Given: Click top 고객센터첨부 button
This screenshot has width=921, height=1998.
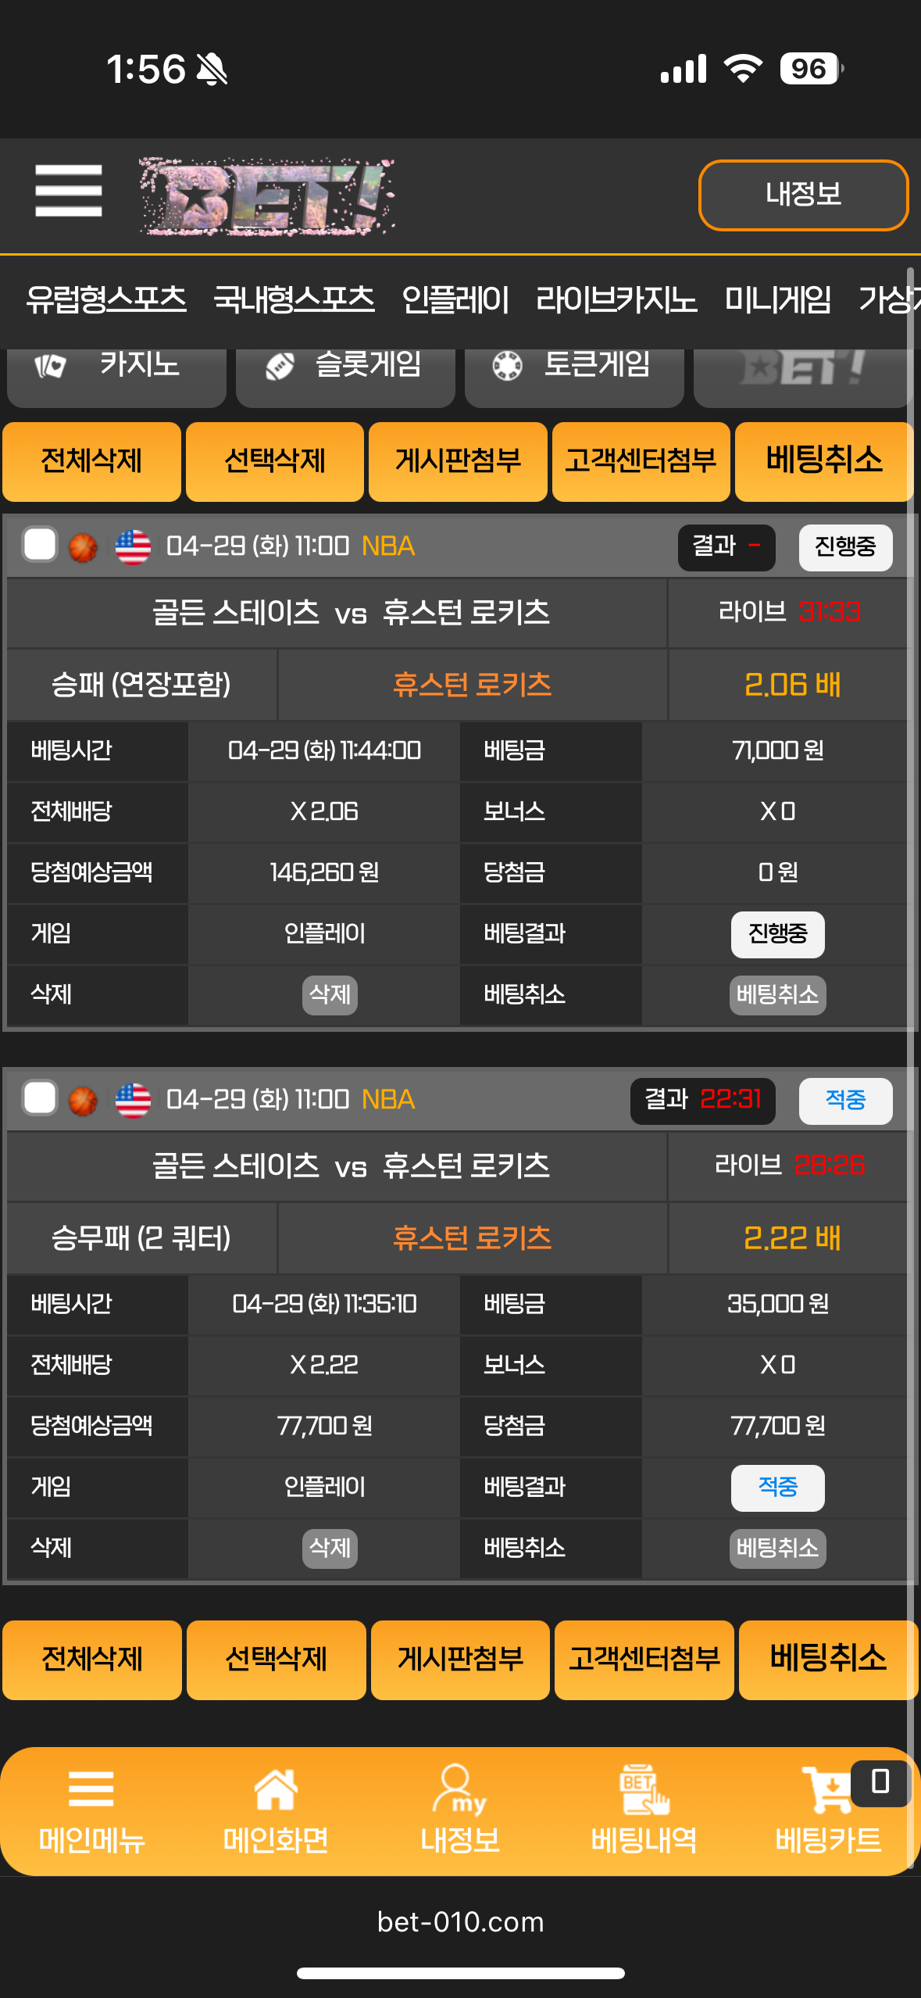Looking at the screenshot, I should click(641, 461).
